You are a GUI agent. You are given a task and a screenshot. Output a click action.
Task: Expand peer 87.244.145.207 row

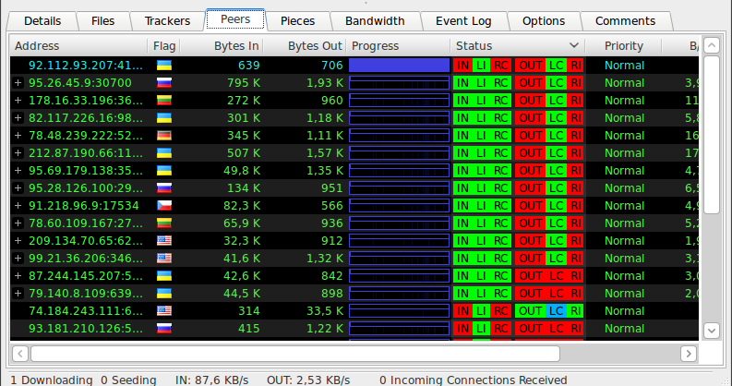[x=18, y=276]
